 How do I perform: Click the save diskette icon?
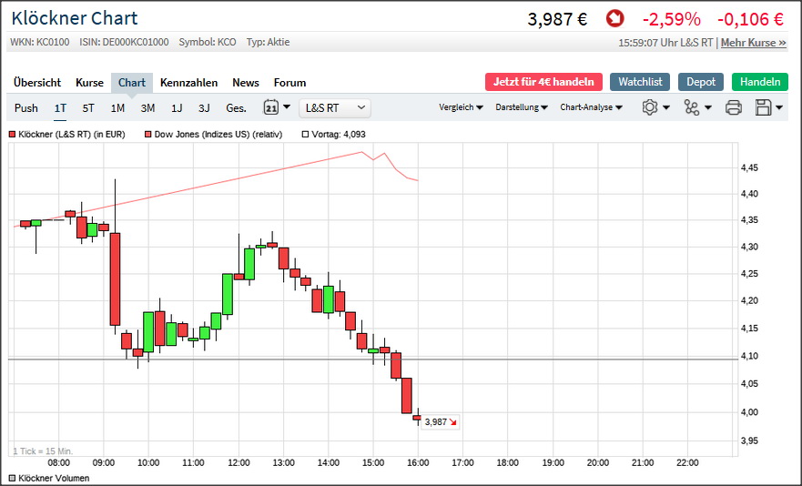click(x=763, y=107)
